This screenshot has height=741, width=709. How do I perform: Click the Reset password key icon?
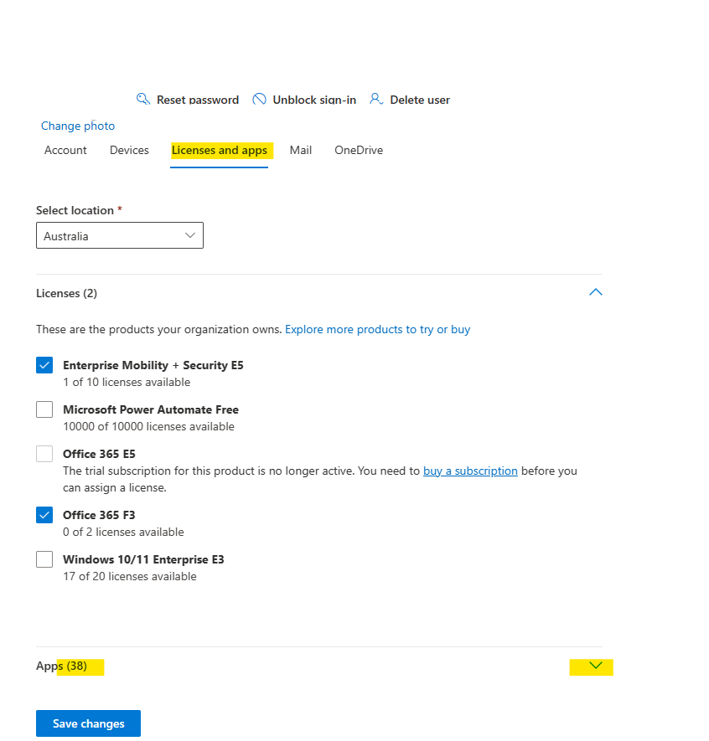(143, 99)
